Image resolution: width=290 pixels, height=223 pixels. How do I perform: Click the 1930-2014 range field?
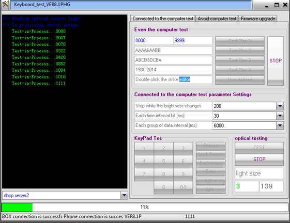173,70
